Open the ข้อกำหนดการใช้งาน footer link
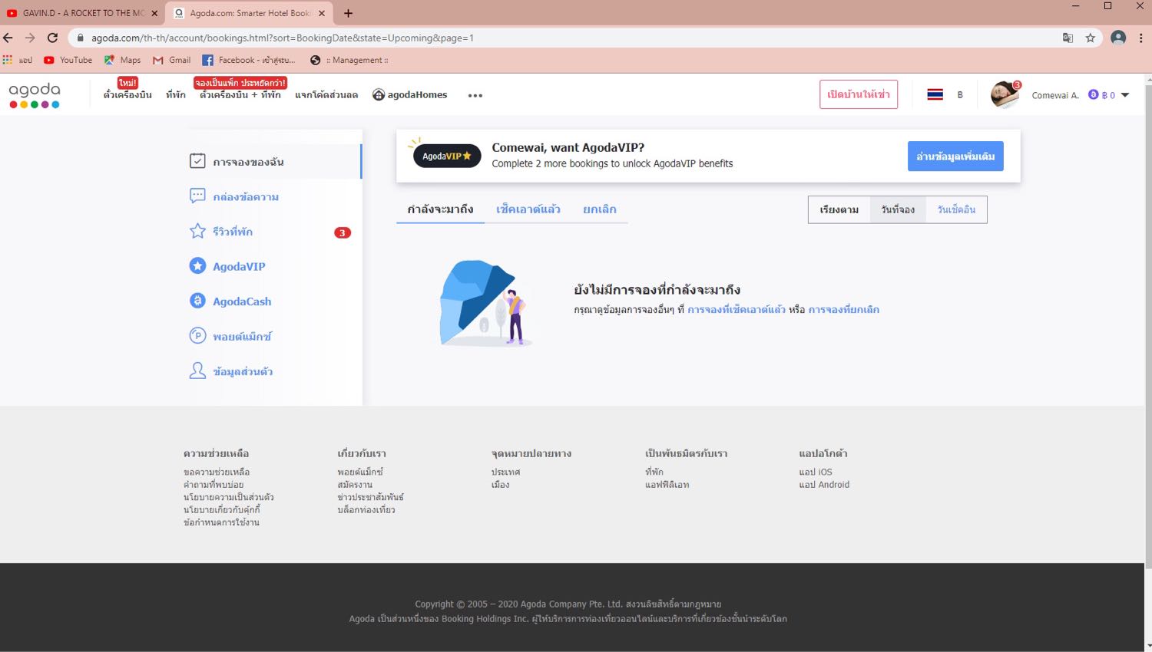1152x652 pixels. pyautogui.click(x=221, y=522)
